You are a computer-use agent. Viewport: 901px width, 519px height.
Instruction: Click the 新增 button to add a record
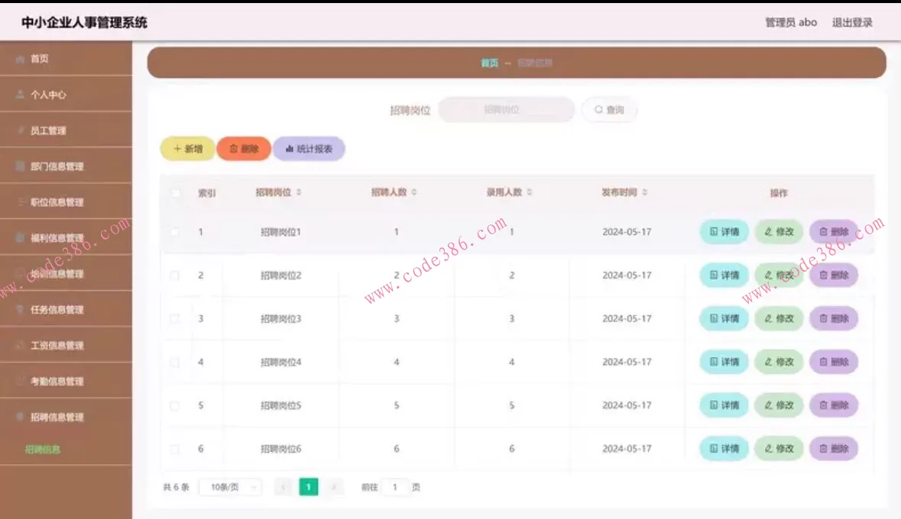186,148
